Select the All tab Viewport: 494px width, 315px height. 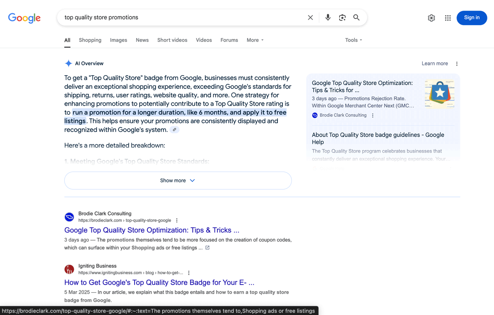(67, 40)
